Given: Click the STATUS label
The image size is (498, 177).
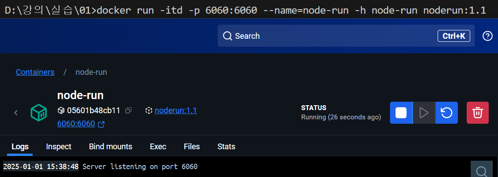Looking at the screenshot, I should [314, 108].
